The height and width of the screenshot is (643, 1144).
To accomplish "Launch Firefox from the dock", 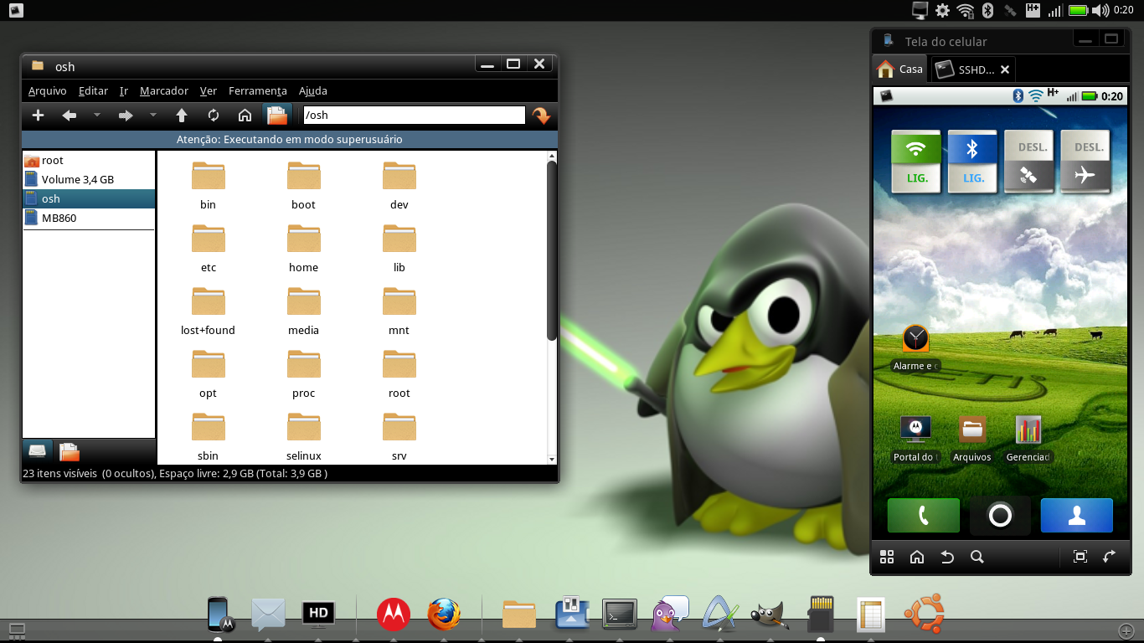I will [x=444, y=615].
